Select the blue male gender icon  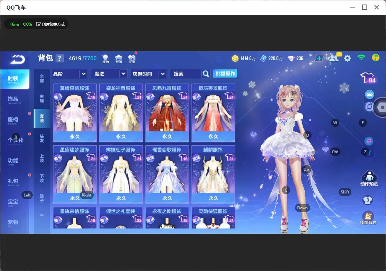coord(368,153)
